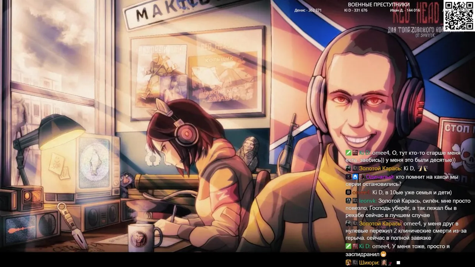Click the wine glass emoji in Шиюри message
The image size is (475, 267).
[390, 263]
